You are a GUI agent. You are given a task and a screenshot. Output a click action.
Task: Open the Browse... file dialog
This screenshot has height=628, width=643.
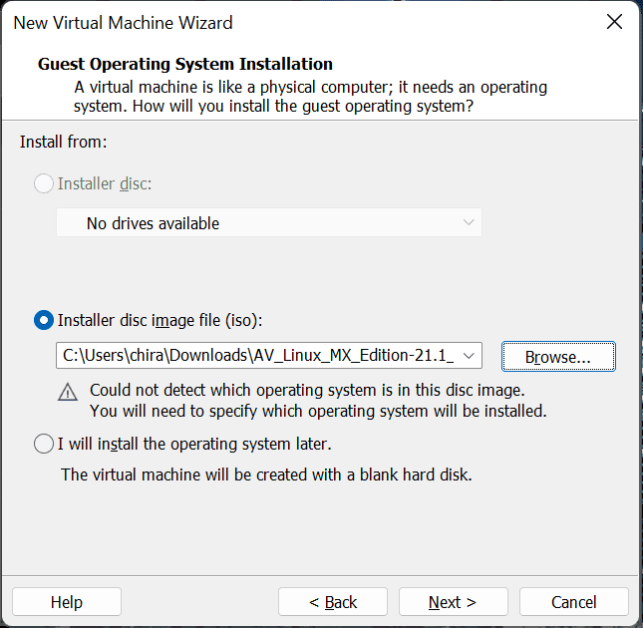pos(557,356)
